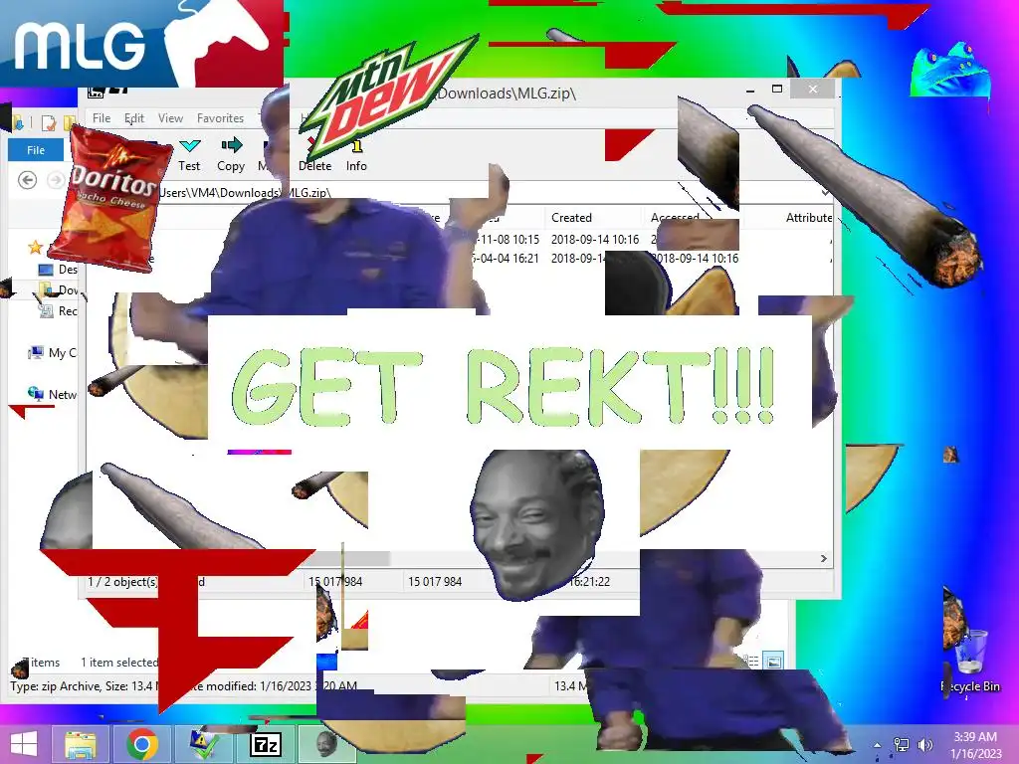The image size is (1019, 764).
Task: Click the Forward arrow in File Explorer
Action: [x=56, y=180]
